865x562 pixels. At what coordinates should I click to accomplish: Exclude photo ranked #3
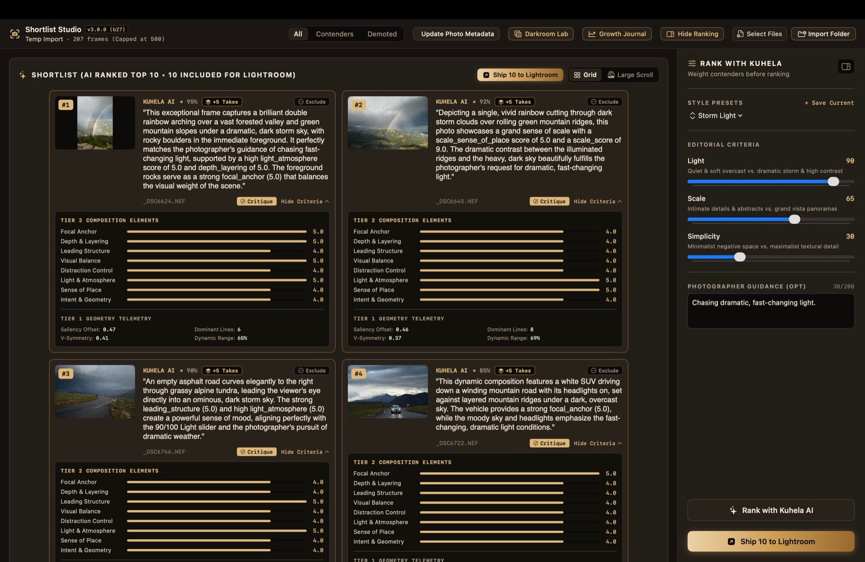[312, 371]
